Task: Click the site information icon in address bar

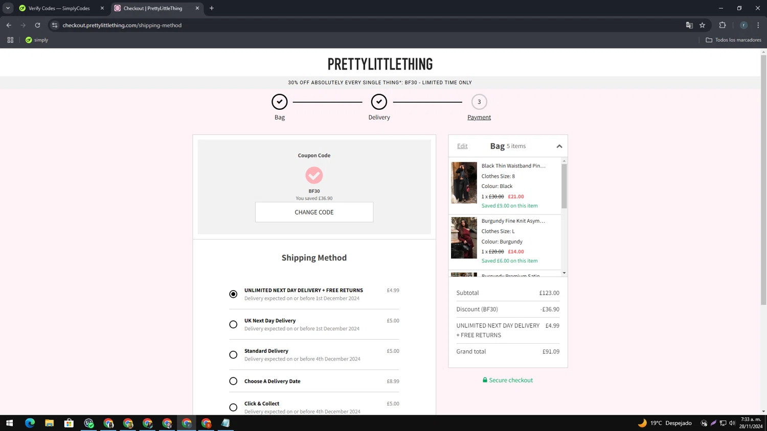Action: (55, 25)
